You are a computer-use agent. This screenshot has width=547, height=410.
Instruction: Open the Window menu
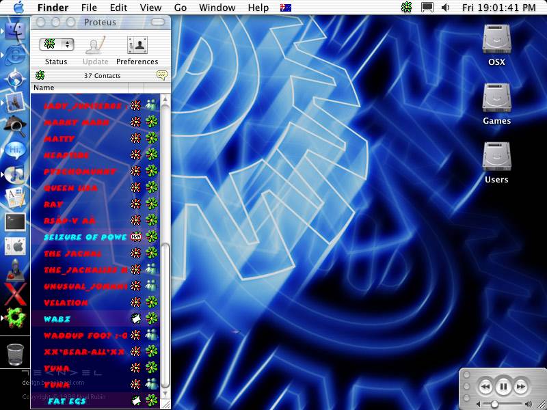click(217, 8)
